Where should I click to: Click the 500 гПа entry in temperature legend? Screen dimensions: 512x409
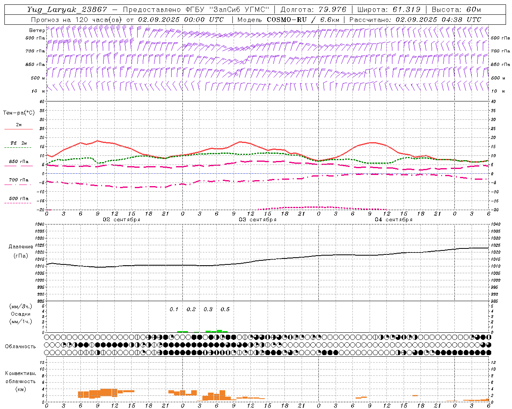click(18, 199)
